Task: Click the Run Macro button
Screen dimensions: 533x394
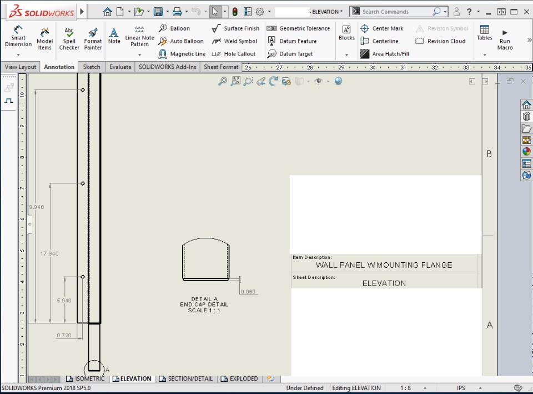Action: click(x=505, y=40)
